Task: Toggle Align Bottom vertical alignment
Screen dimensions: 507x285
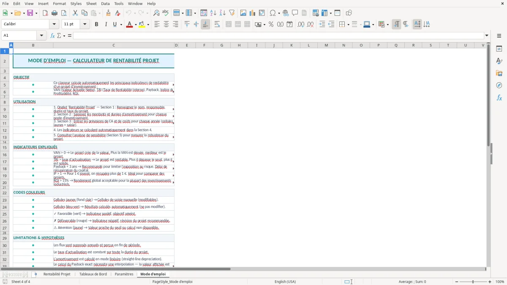Action: (205, 24)
